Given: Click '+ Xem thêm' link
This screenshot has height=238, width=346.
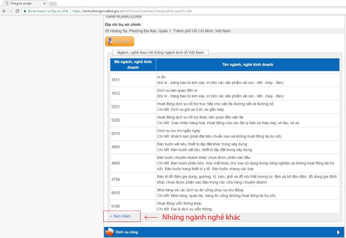Looking at the screenshot, I should (120, 216).
